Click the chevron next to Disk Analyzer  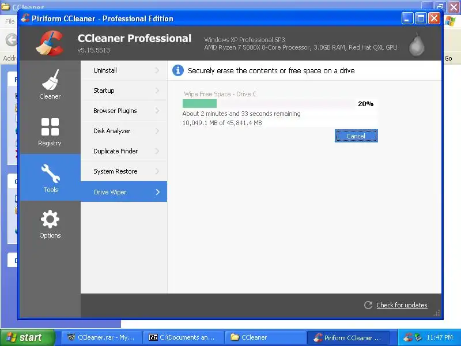(157, 131)
